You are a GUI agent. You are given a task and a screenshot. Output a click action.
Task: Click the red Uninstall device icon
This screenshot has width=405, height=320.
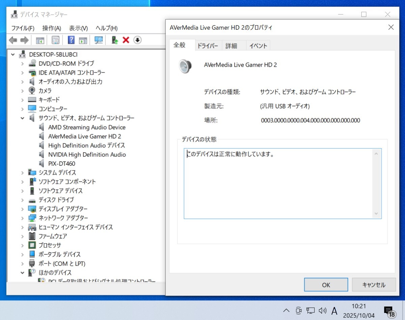(x=126, y=40)
